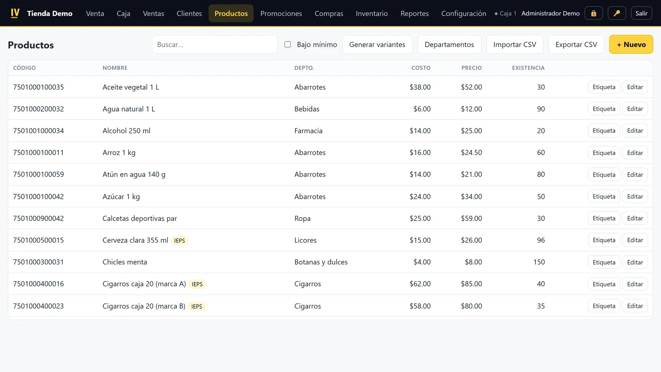The image size is (661, 372).
Task: Edit Alcohol 250 ml product
Action: click(x=635, y=131)
